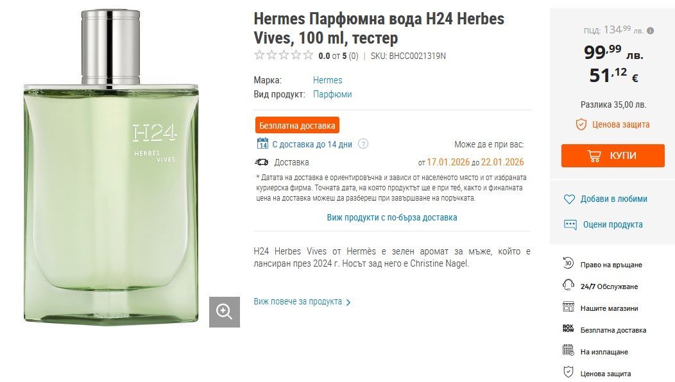Click the H24 perfume bottle image
Screen dimensions: 675x382
point(111,166)
